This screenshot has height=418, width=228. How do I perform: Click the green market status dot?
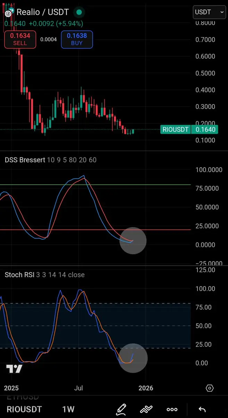click(79, 12)
